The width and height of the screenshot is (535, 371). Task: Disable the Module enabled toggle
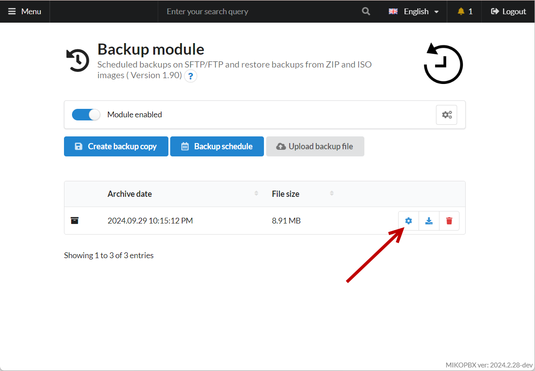coord(86,115)
